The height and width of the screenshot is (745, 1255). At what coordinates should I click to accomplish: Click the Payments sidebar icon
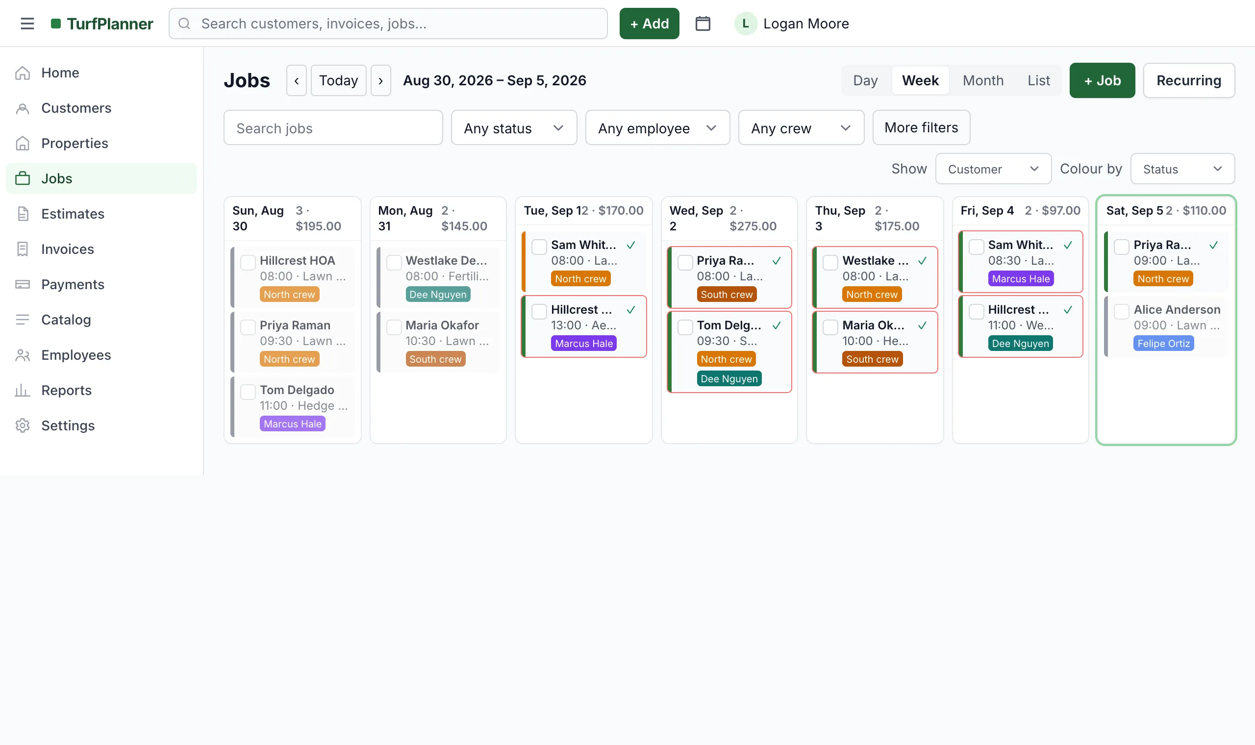pyautogui.click(x=23, y=284)
